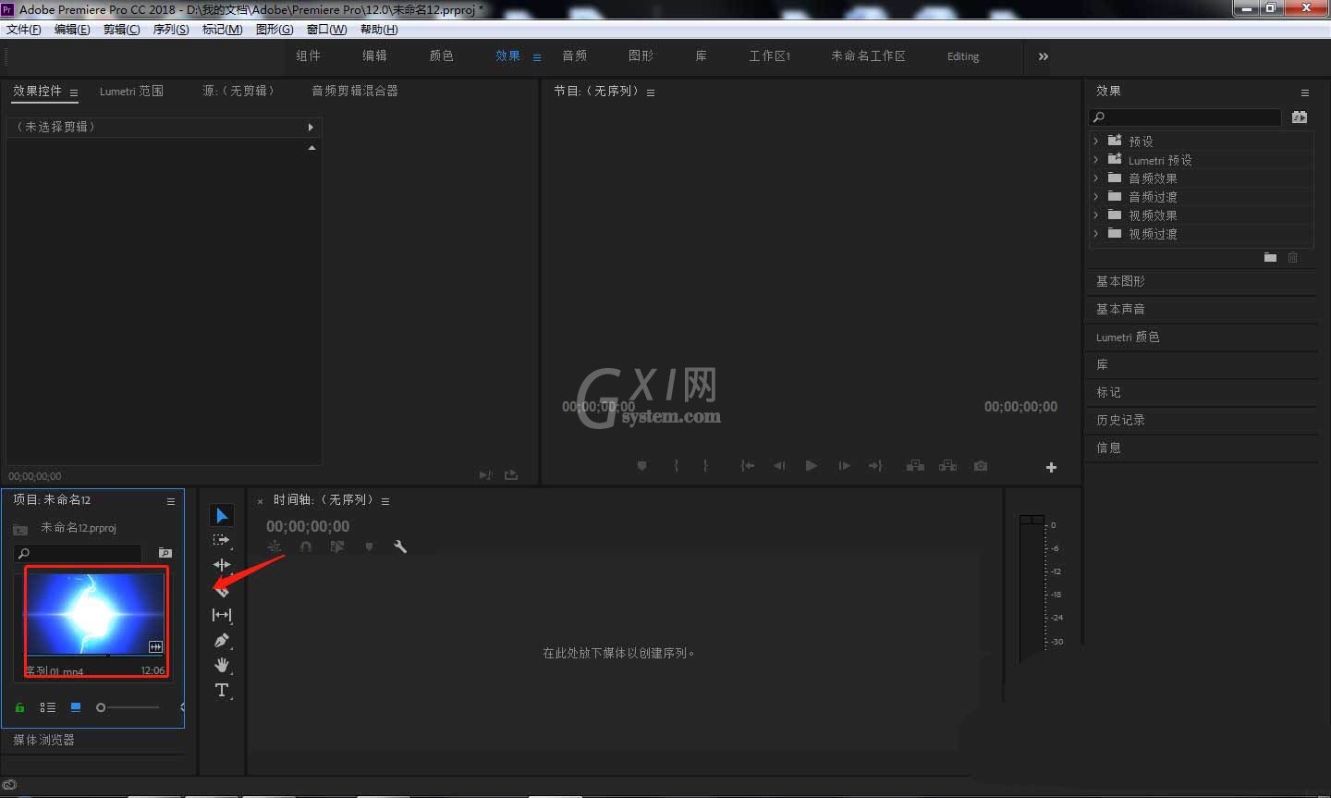
Task: Expand the 预设 effects folder
Action: click(x=1096, y=141)
